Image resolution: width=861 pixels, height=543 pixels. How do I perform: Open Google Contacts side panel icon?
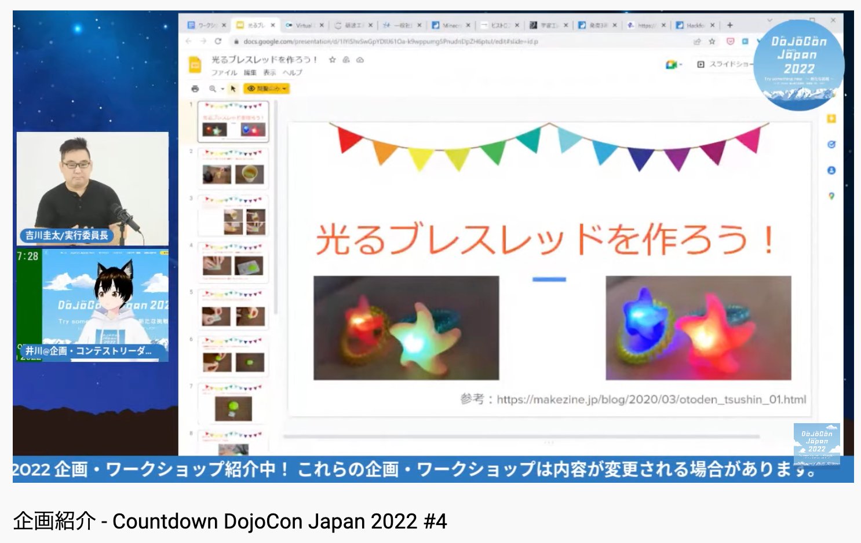(831, 170)
